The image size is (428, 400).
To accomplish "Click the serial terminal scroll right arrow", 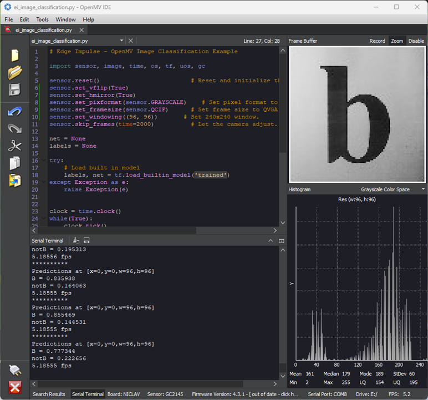I will (x=275, y=384).
